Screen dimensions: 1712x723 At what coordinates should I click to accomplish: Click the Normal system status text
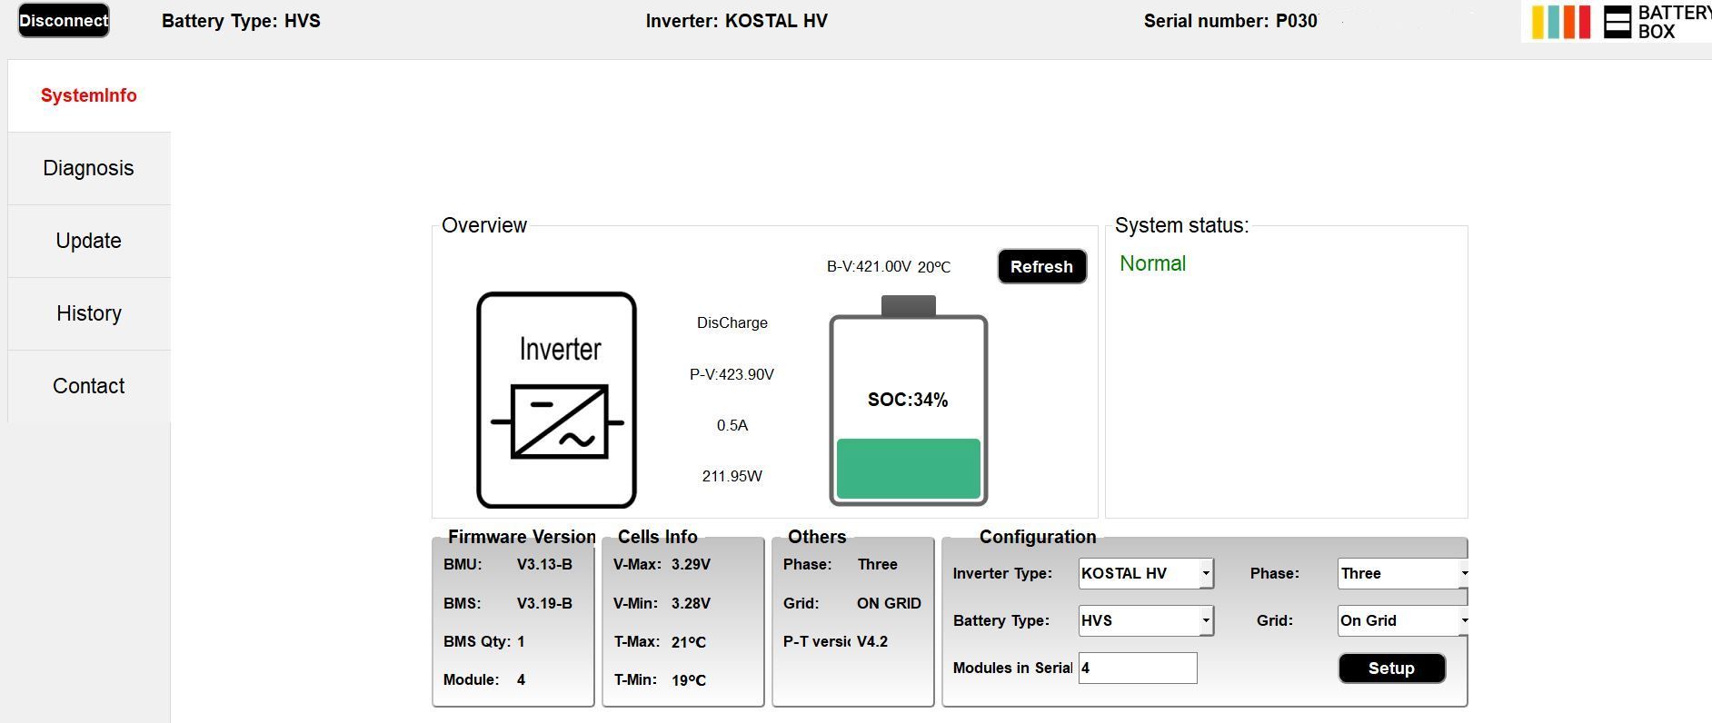coord(1152,263)
